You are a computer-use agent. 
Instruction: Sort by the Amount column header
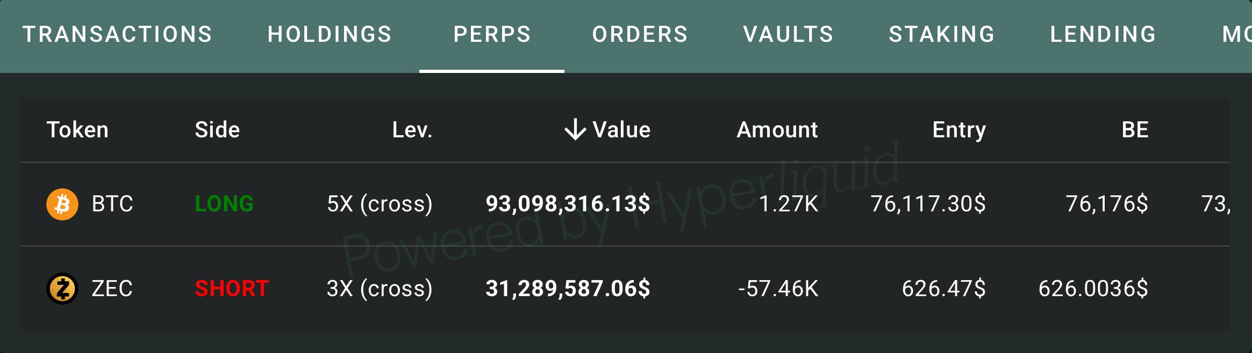tap(777, 130)
